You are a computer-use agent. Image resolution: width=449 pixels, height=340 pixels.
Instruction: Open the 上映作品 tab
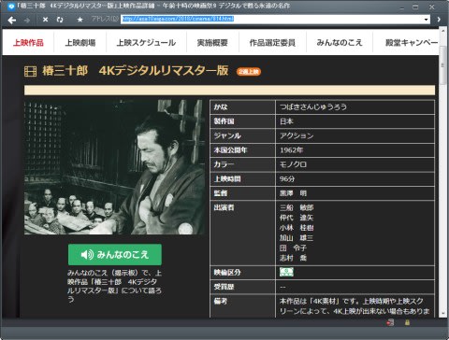(28, 42)
